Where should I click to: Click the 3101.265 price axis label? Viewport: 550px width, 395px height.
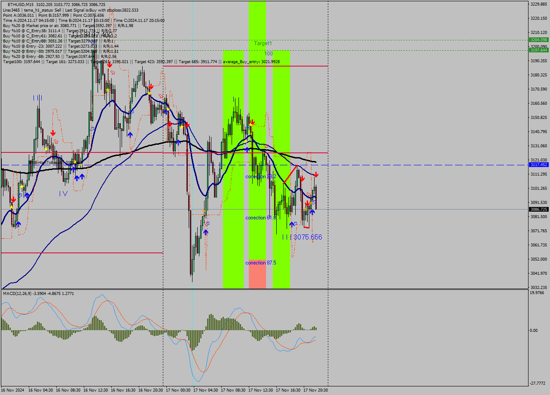(538, 188)
